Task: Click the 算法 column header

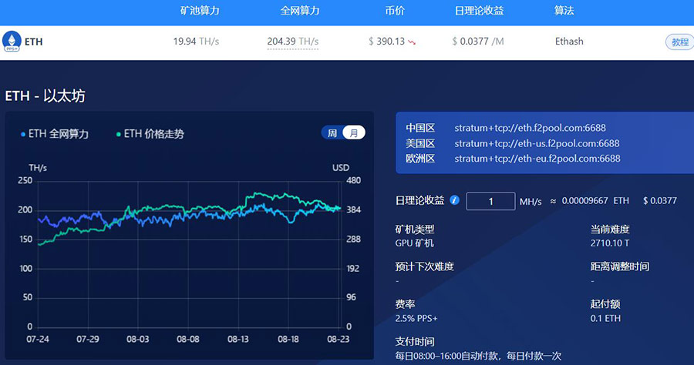Action: tap(564, 11)
